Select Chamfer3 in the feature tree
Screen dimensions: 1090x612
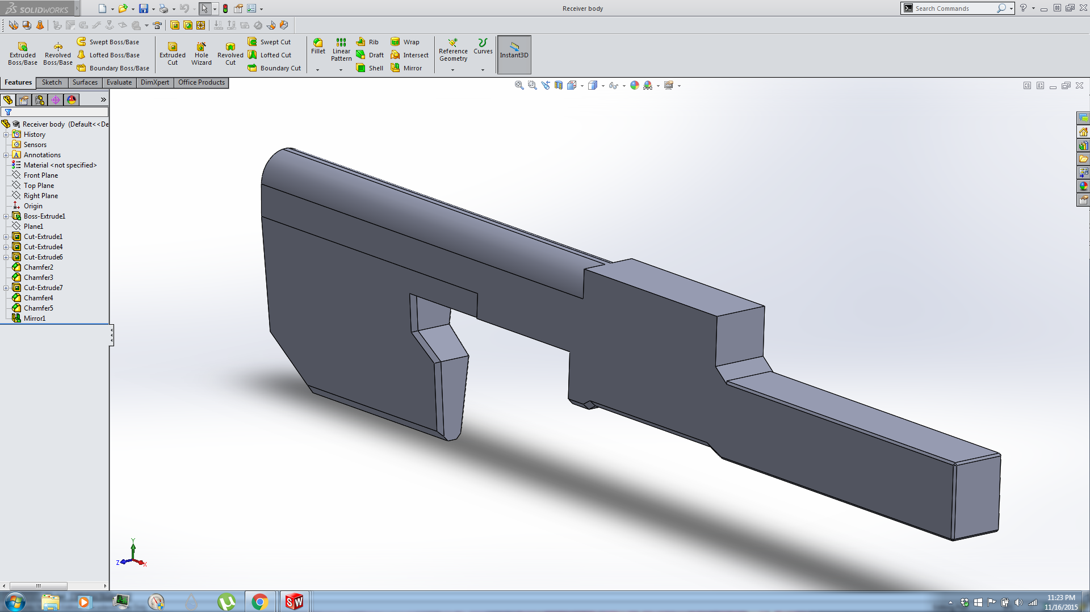pyautogui.click(x=38, y=278)
